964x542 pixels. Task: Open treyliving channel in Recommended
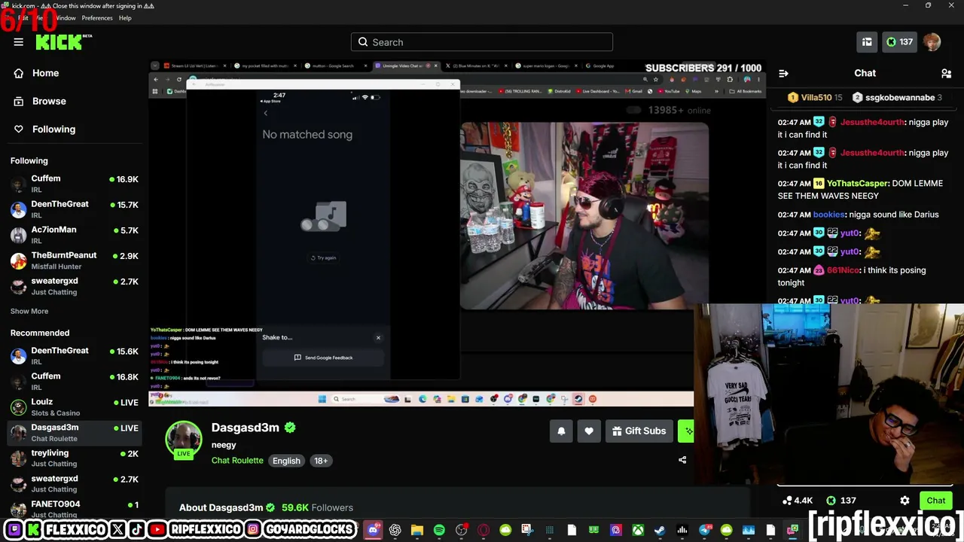75,458
